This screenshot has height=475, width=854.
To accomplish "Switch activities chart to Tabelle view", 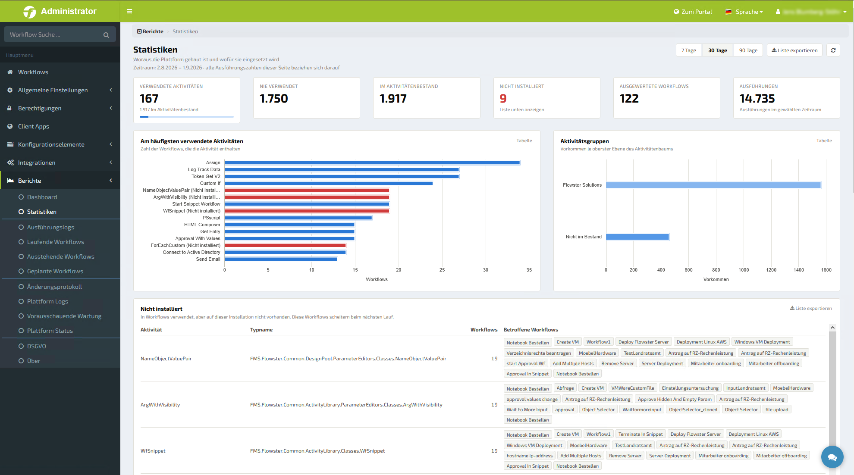I will [x=524, y=141].
